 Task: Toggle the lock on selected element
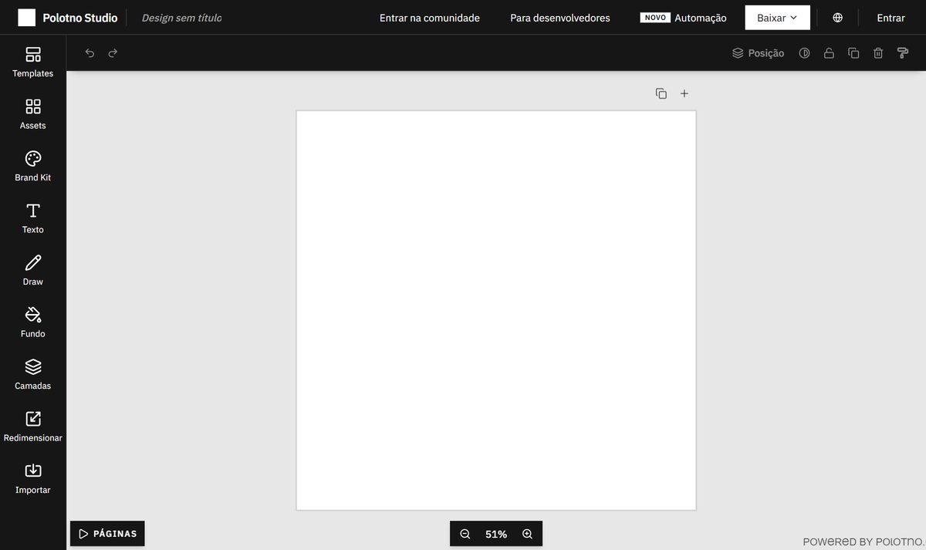[x=829, y=53]
